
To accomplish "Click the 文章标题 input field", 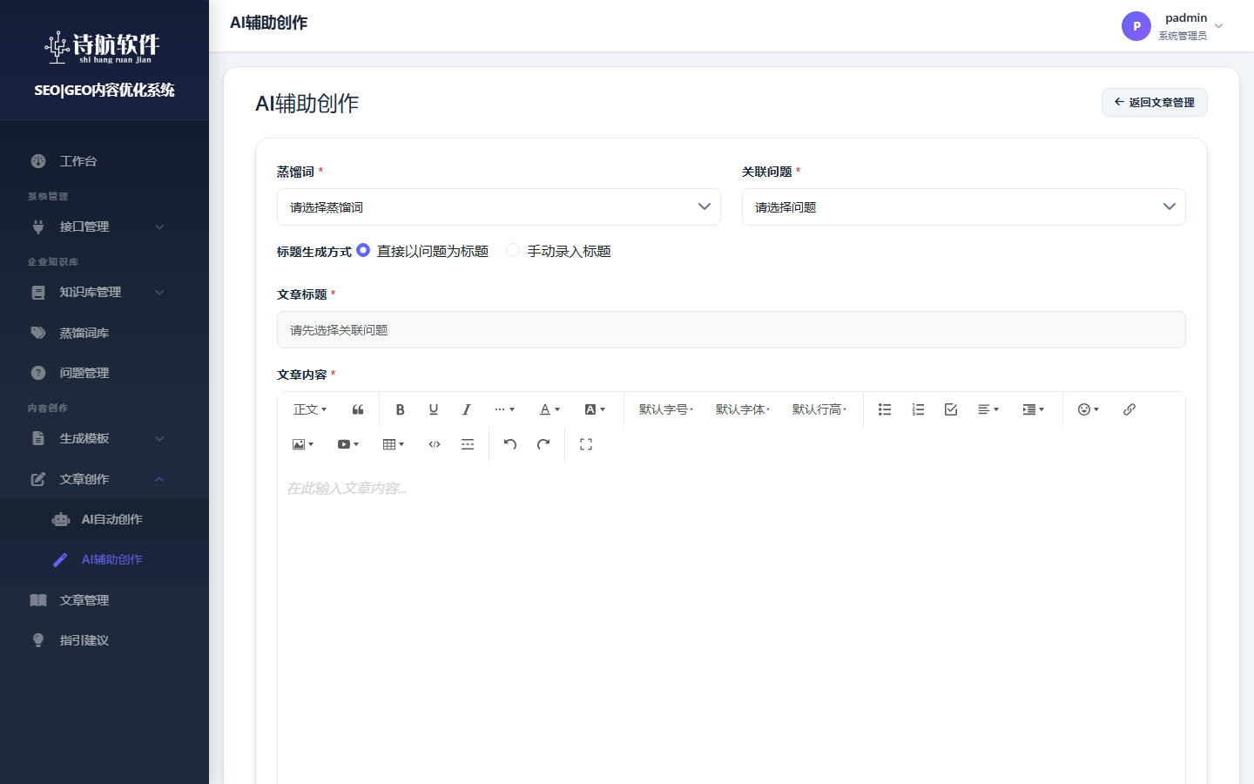I will tap(731, 330).
